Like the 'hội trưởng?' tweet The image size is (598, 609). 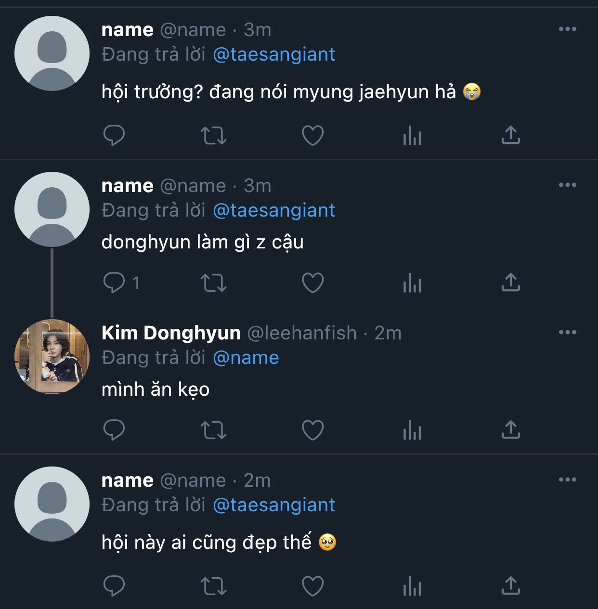point(312,135)
